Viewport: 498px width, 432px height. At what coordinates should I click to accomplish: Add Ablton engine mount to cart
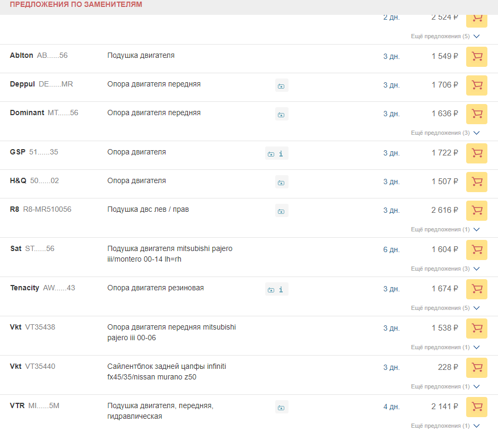(x=476, y=57)
